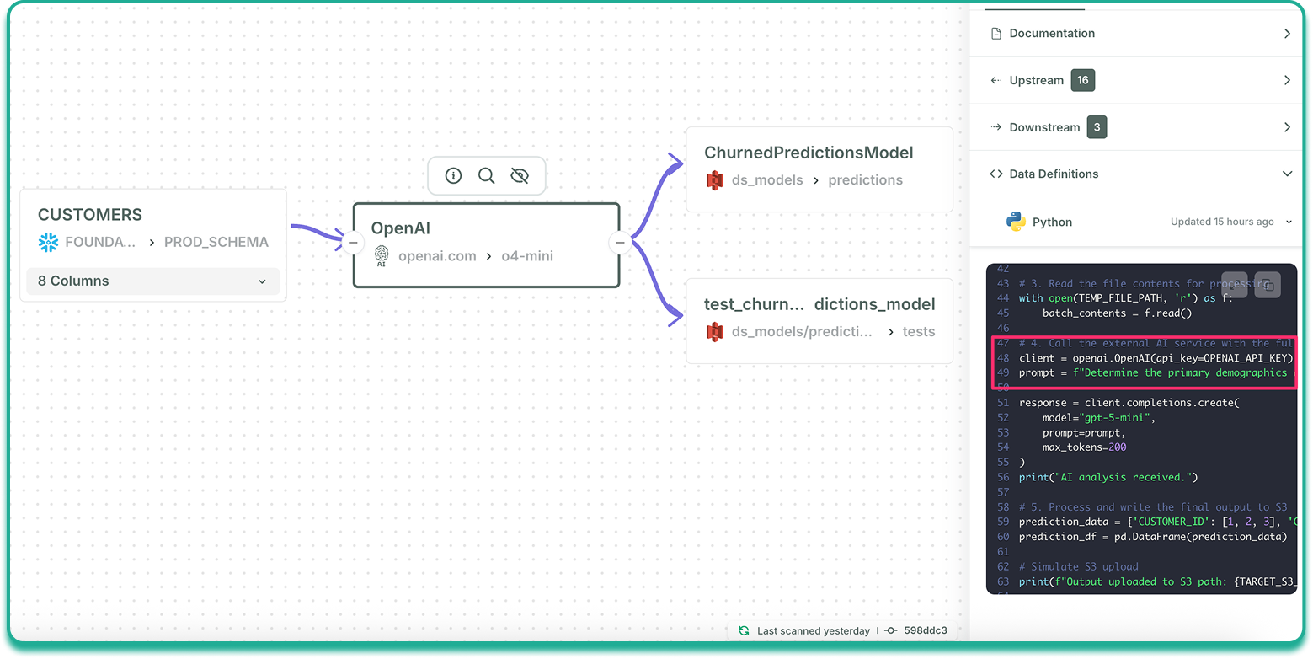
Task: Select the CUSTOMERS node title
Action: coord(90,215)
